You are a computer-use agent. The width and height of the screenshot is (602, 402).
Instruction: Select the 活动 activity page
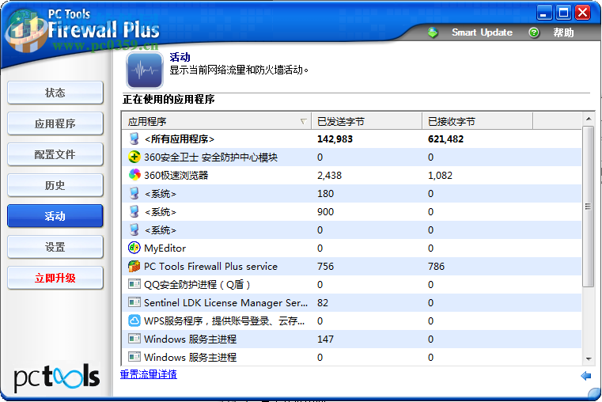click(x=55, y=216)
